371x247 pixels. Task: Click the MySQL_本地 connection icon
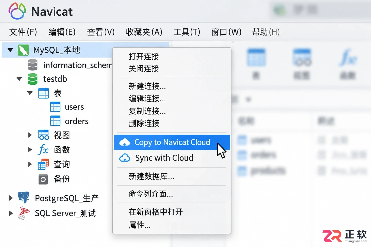click(23, 50)
